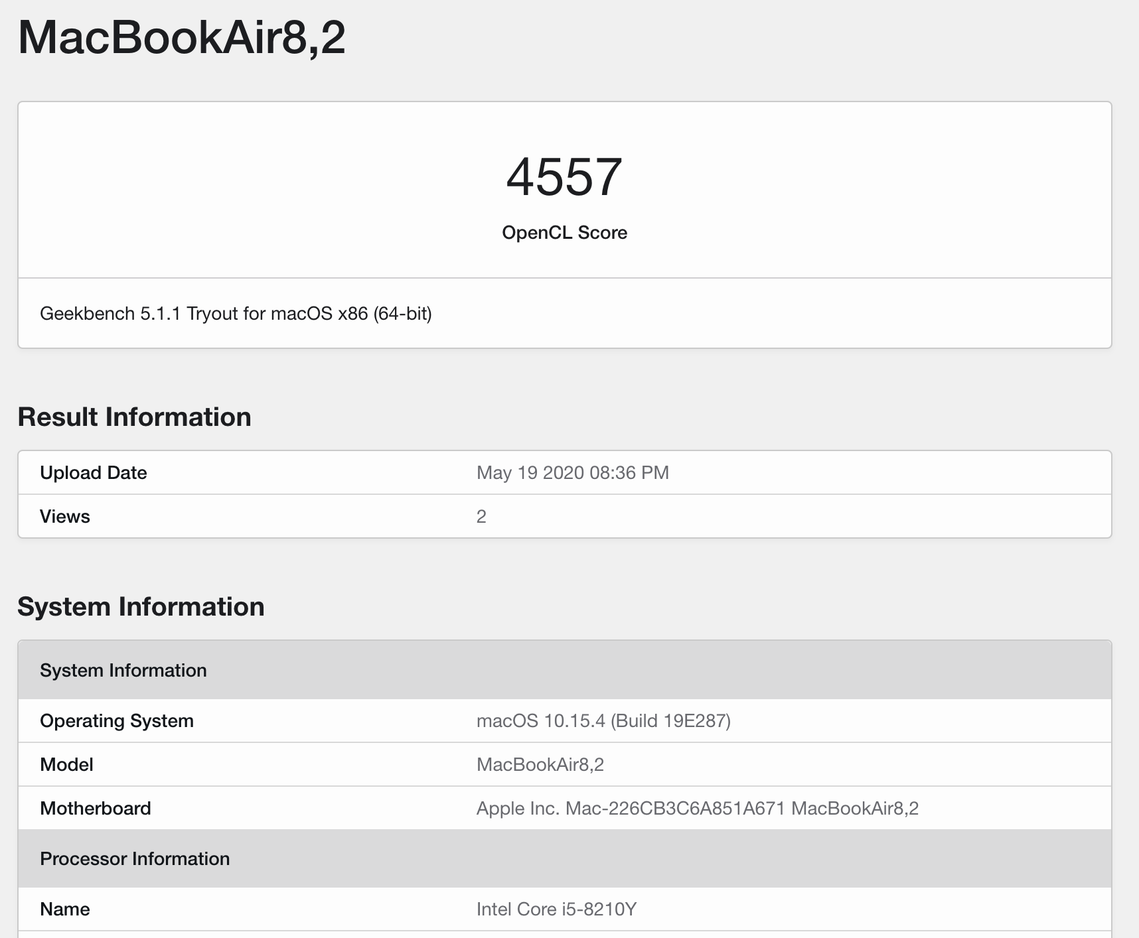Click the Views label
The width and height of the screenshot is (1139, 938).
click(x=65, y=516)
